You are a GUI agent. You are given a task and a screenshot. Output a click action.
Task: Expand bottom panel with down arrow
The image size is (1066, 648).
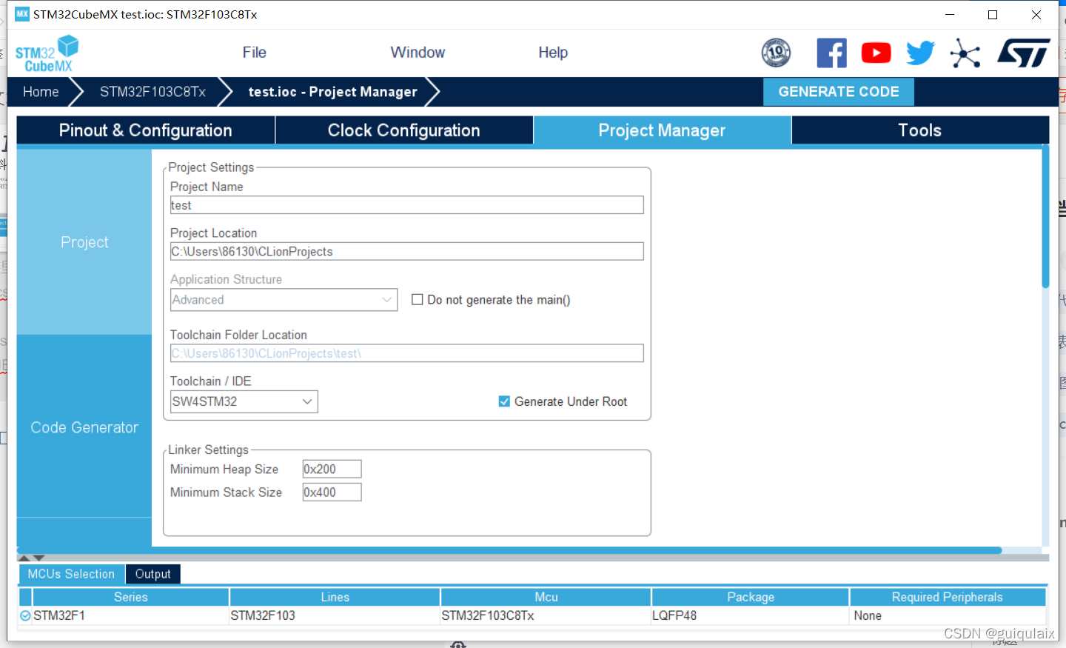(39, 558)
